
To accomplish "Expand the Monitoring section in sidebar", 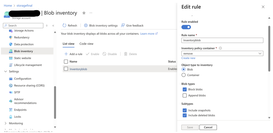I will tap(5, 123).
